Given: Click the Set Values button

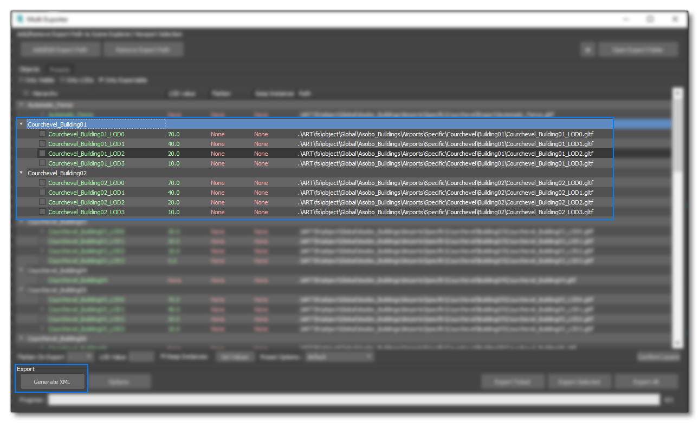Looking at the screenshot, I should click(x=235, y=356).
